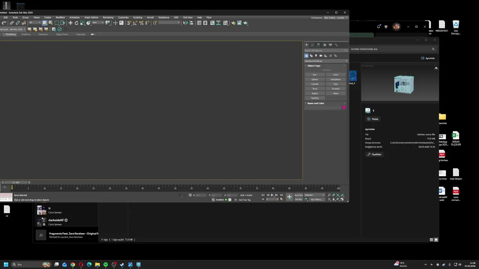Open the Material Editor icon

(225, 23)
